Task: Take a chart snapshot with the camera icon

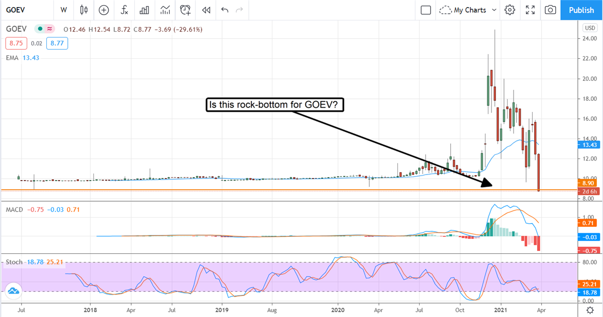Action: point(550,10)
